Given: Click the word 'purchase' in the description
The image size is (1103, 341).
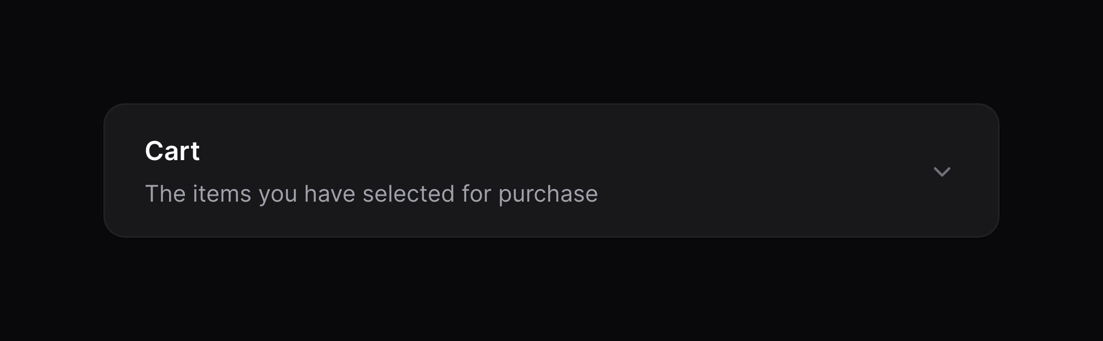Looking at the screenshot, I should [x=548, y=195].
